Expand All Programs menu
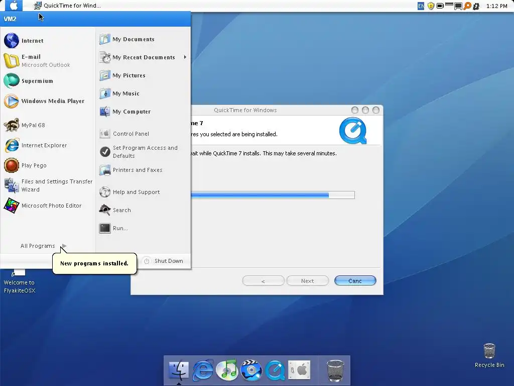Screen dimensions: 514x386 [x=43, y=246]
